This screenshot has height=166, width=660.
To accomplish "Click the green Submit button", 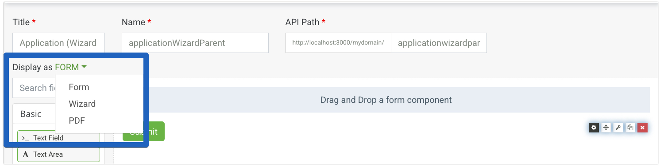I will (143, 132).
